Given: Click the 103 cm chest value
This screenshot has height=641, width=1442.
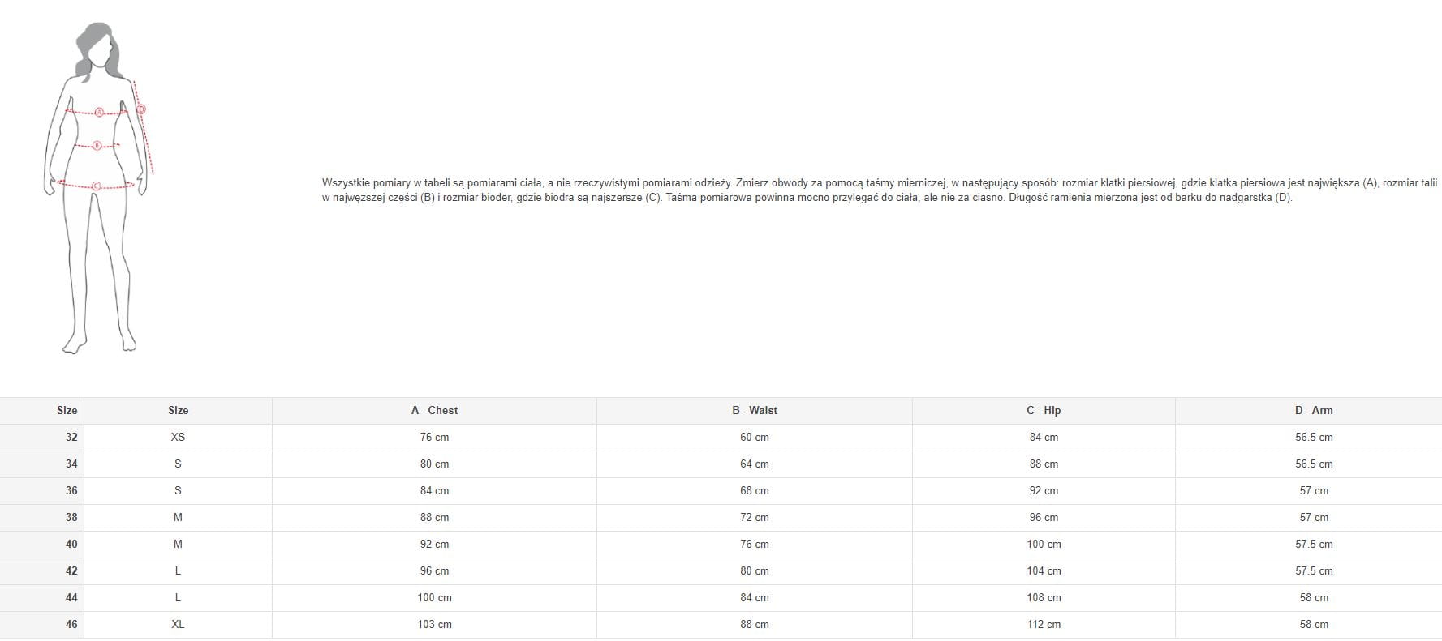Looking at the screenshot, I should coord(434,625).
